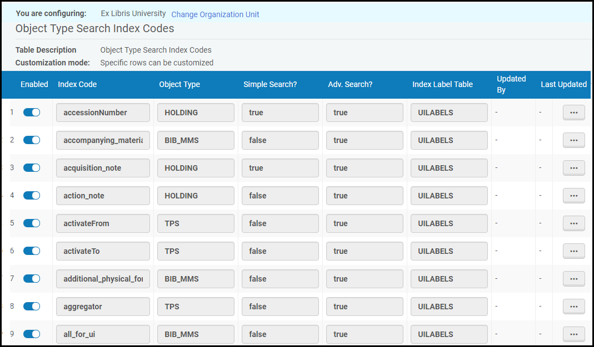Viewport: 594px width, 347px height.
Task: Open row actions menu for acquisition_note
Action: (573, 168)
